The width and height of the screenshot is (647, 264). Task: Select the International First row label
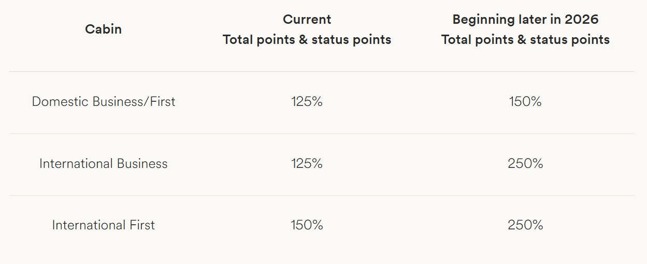pos(104,225)
